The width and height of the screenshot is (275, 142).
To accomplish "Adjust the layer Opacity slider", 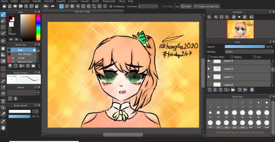I will (245, 47).
